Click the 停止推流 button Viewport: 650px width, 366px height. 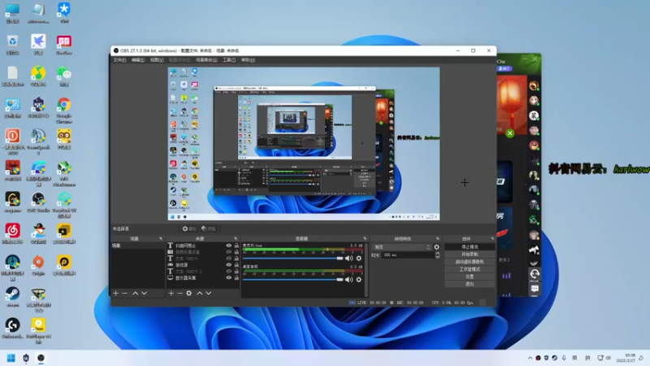click(470, 246)
